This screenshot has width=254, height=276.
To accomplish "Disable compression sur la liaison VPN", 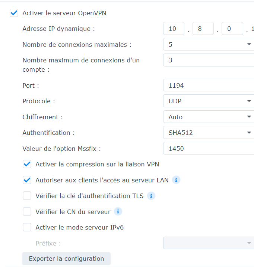I will (x=27, y=164).
